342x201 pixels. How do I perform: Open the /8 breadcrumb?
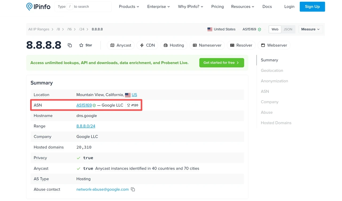pos(58,29)
